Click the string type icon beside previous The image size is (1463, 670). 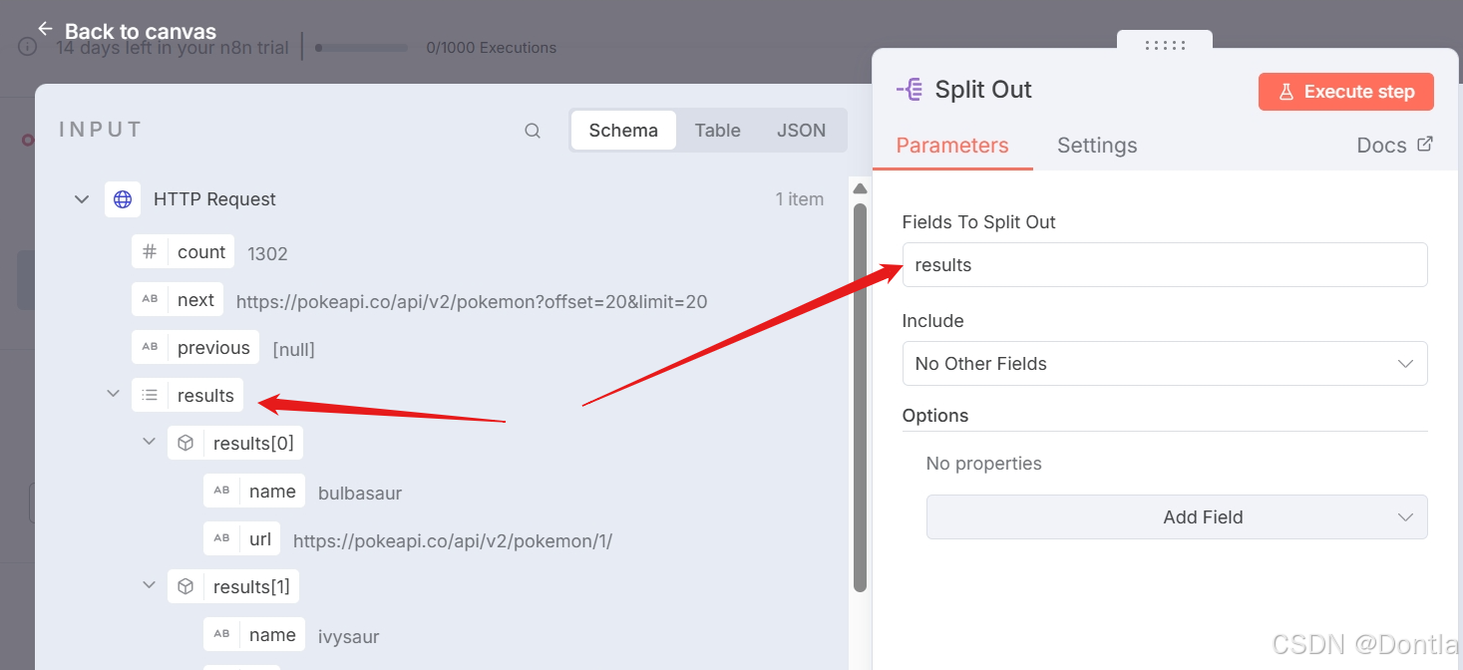150,347
